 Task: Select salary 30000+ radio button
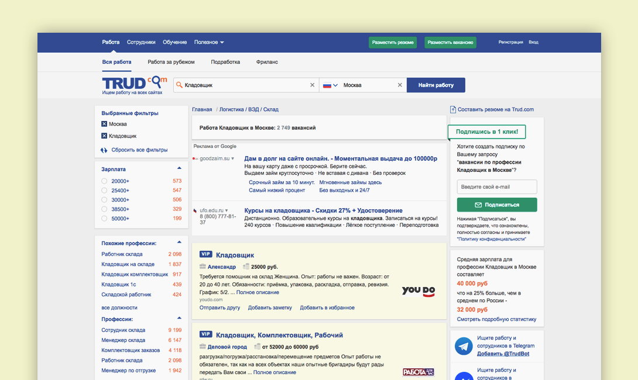[104, 200]
